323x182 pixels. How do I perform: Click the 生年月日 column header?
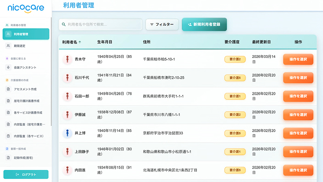click(x=105, y=42)
